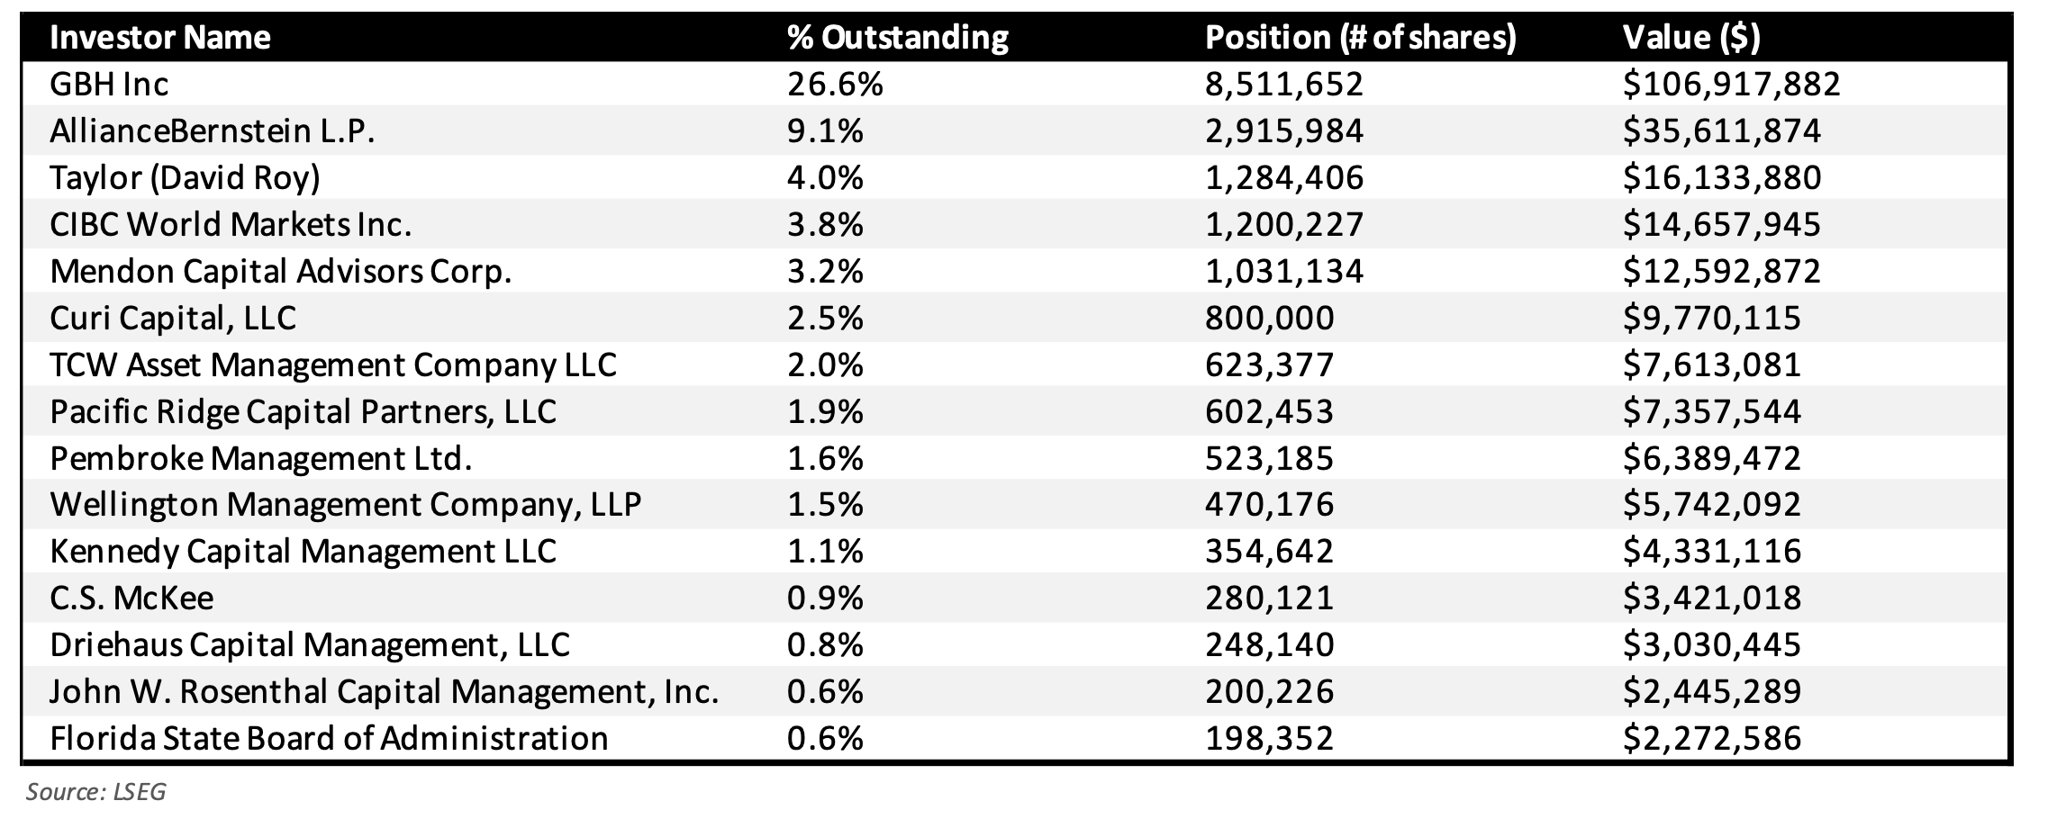Click the Curi Capital, LLC cell
The height and width of the screenshot is (828, 2048).
(x=173, y=319)
